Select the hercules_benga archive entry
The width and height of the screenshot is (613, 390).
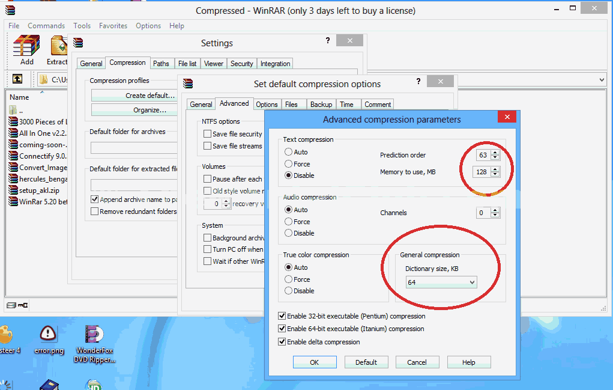pyautogui.click(x=38, y=179)
